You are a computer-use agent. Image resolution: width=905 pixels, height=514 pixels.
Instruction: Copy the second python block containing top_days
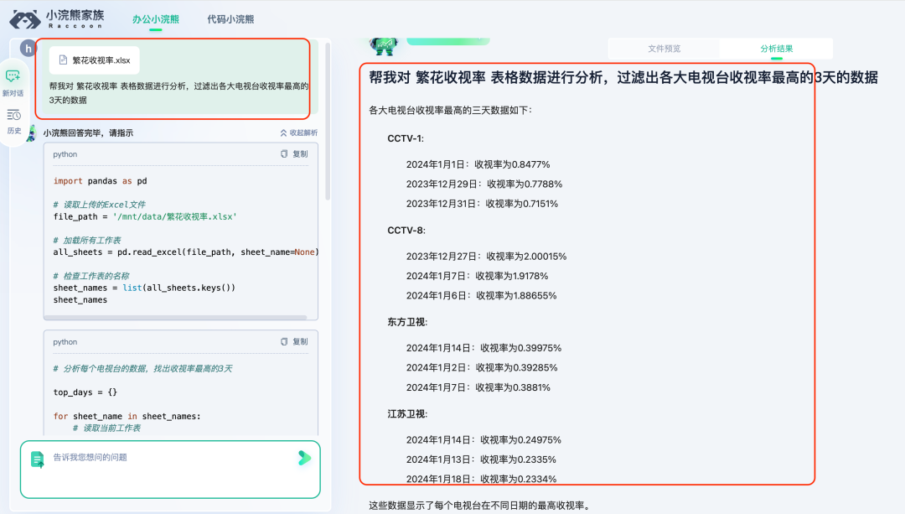pos(294,342)
